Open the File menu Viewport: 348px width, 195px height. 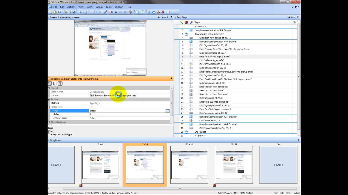(x=55, y=7)
